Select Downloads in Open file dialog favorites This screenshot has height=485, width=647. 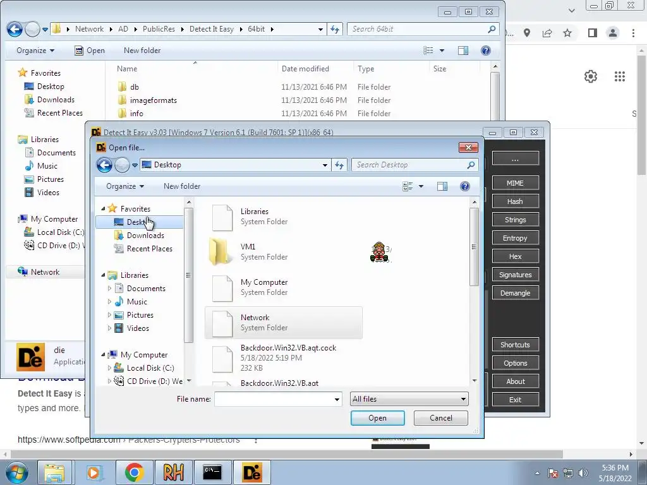[x=145, y=236]
